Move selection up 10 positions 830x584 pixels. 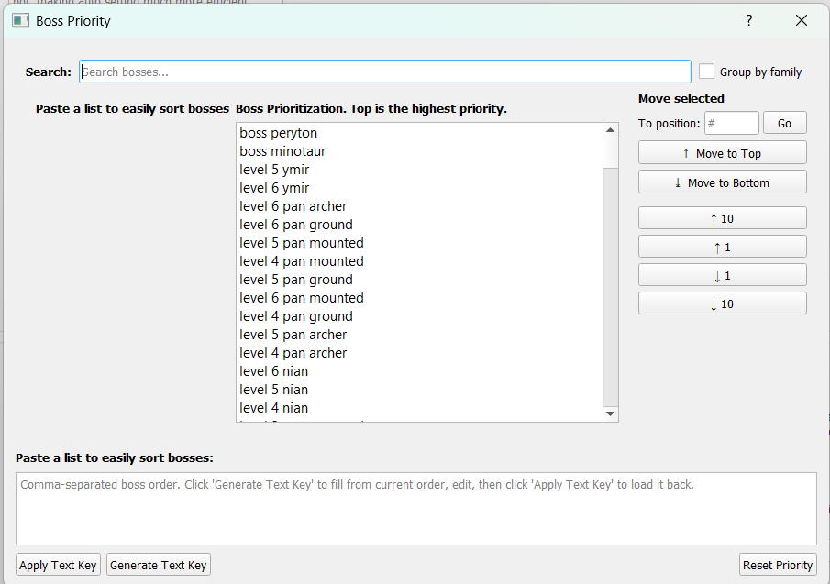723,218
